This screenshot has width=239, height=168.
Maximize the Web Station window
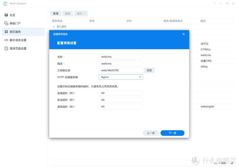[x=227, y=3]
